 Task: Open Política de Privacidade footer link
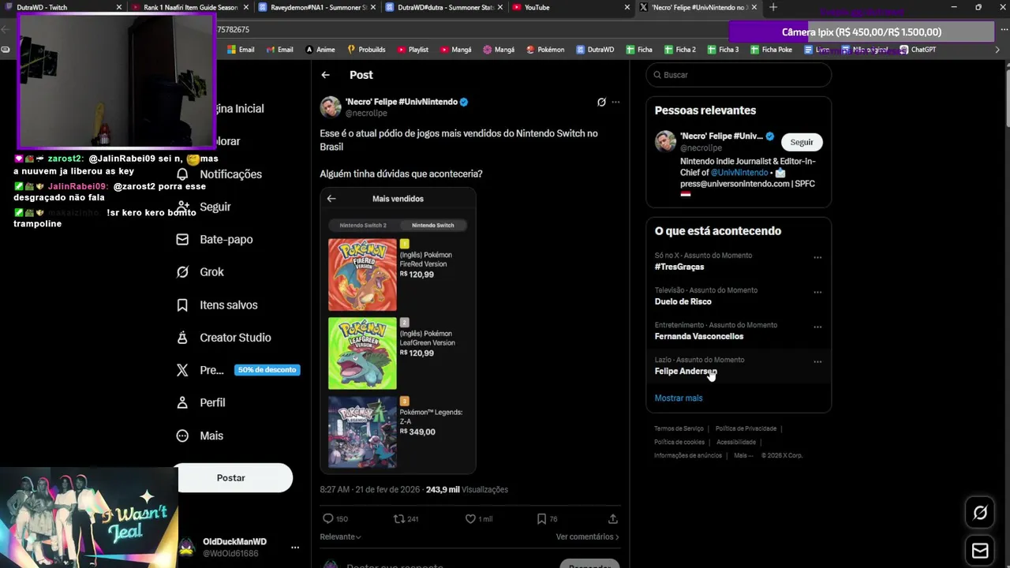pos(746,428)
